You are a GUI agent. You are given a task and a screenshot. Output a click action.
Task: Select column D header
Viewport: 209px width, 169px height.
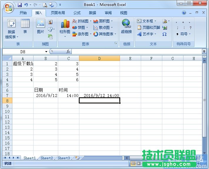coord(99,58)
